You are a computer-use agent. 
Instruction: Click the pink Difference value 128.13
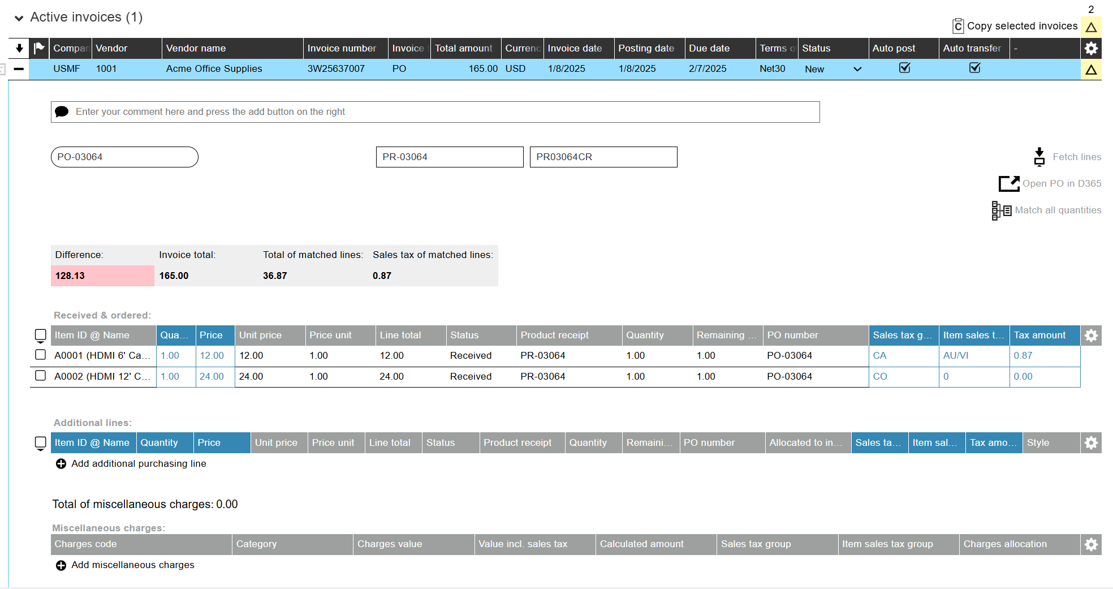click(102, 276)
